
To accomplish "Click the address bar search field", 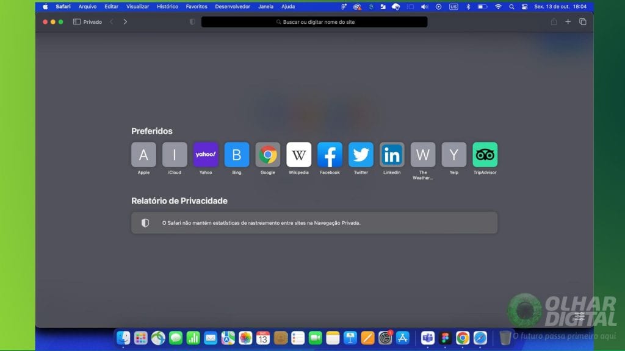I will 314,22.
